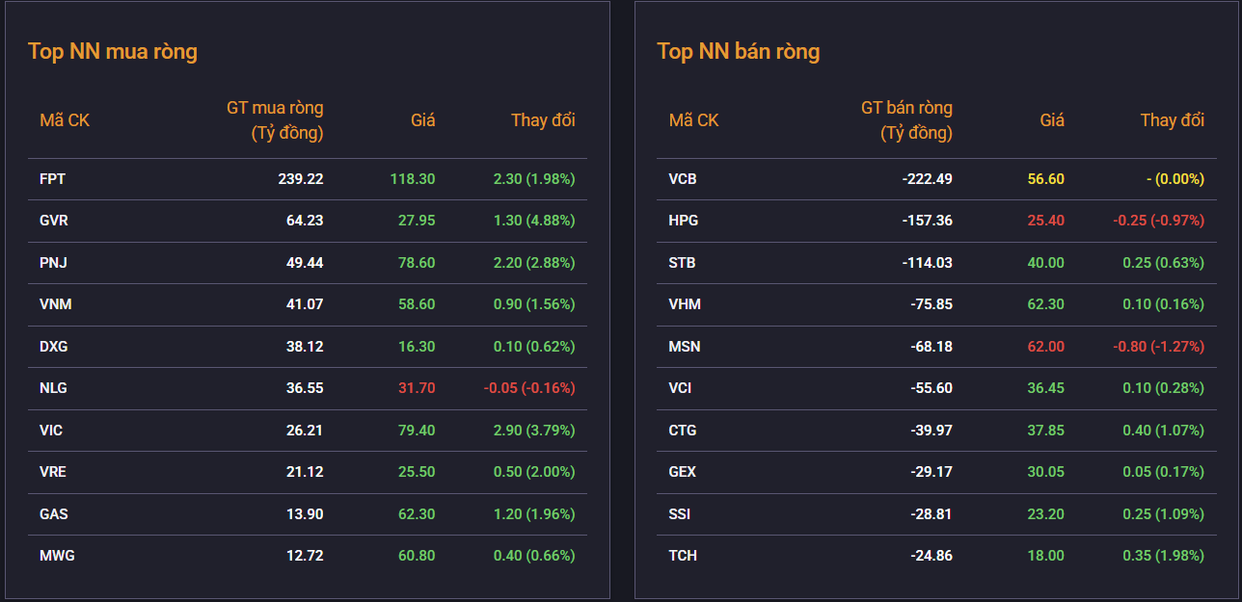Click CTG's change 0.40 (1.07%)
This screenshot has height=602, width=1242.
(1163, 431)
